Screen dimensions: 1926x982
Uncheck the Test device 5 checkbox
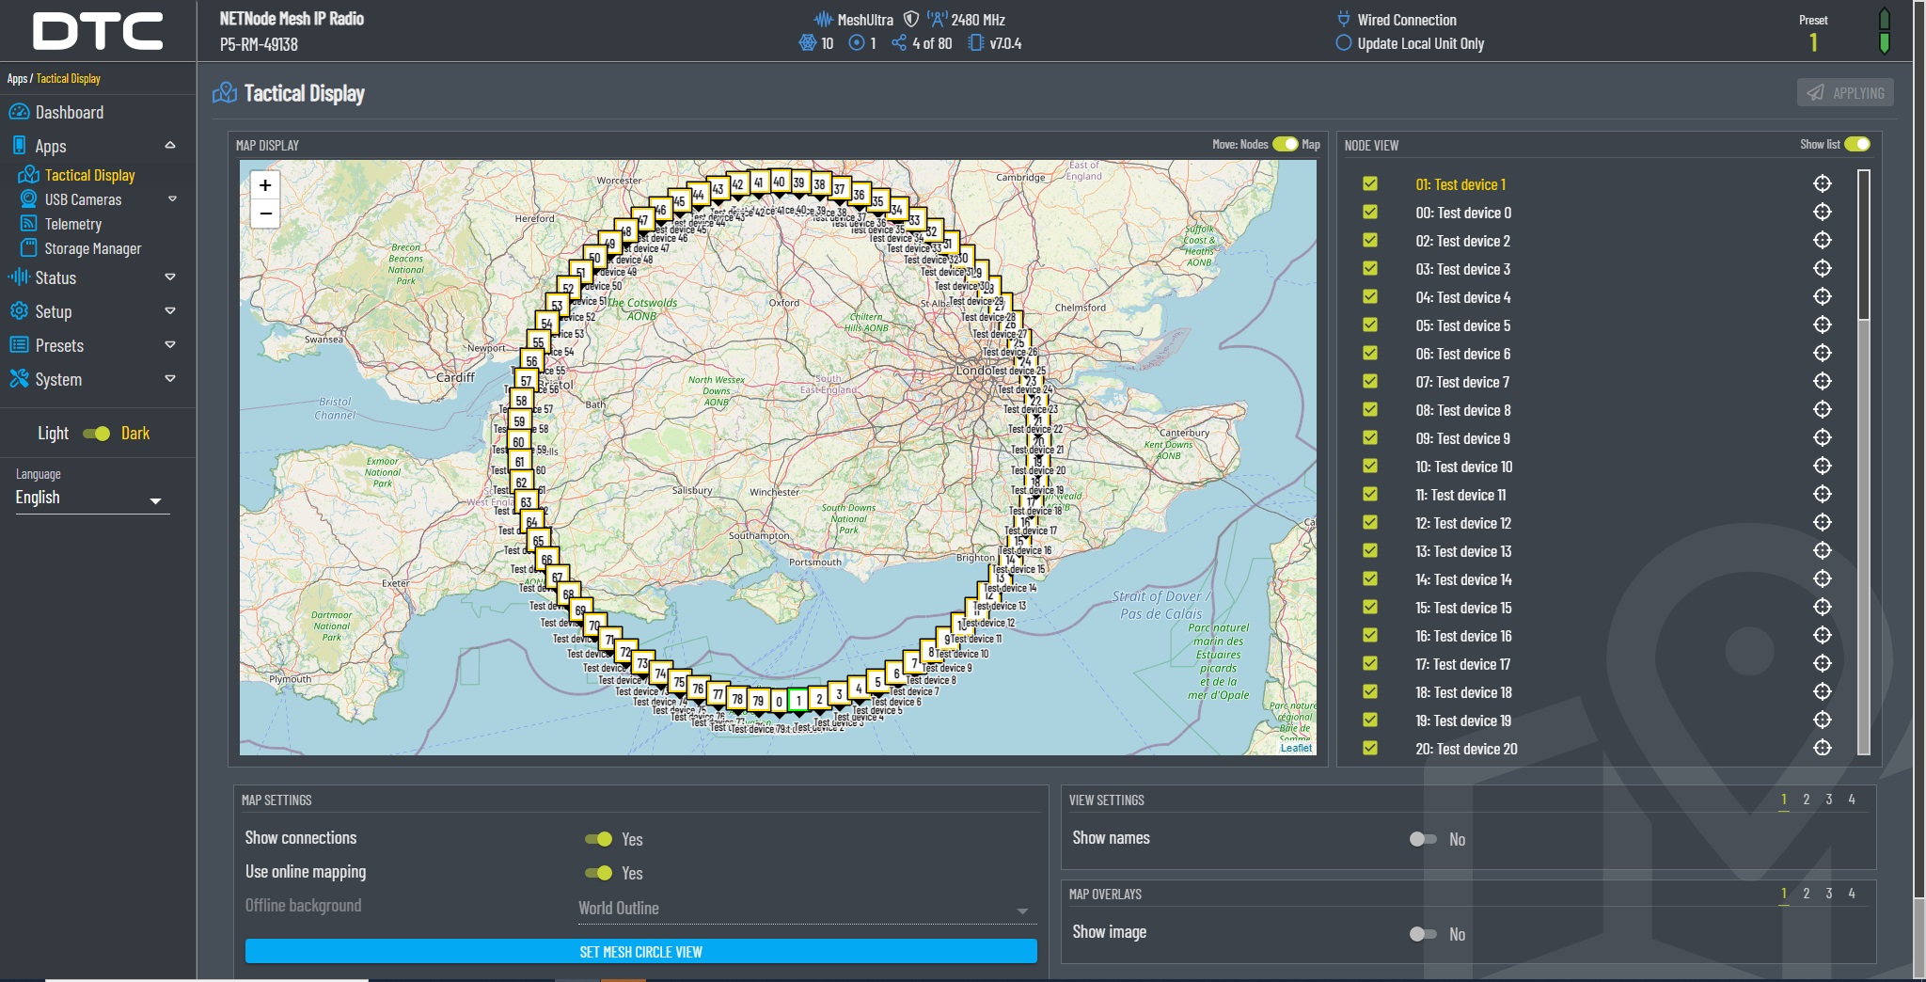pos(1370,325)
